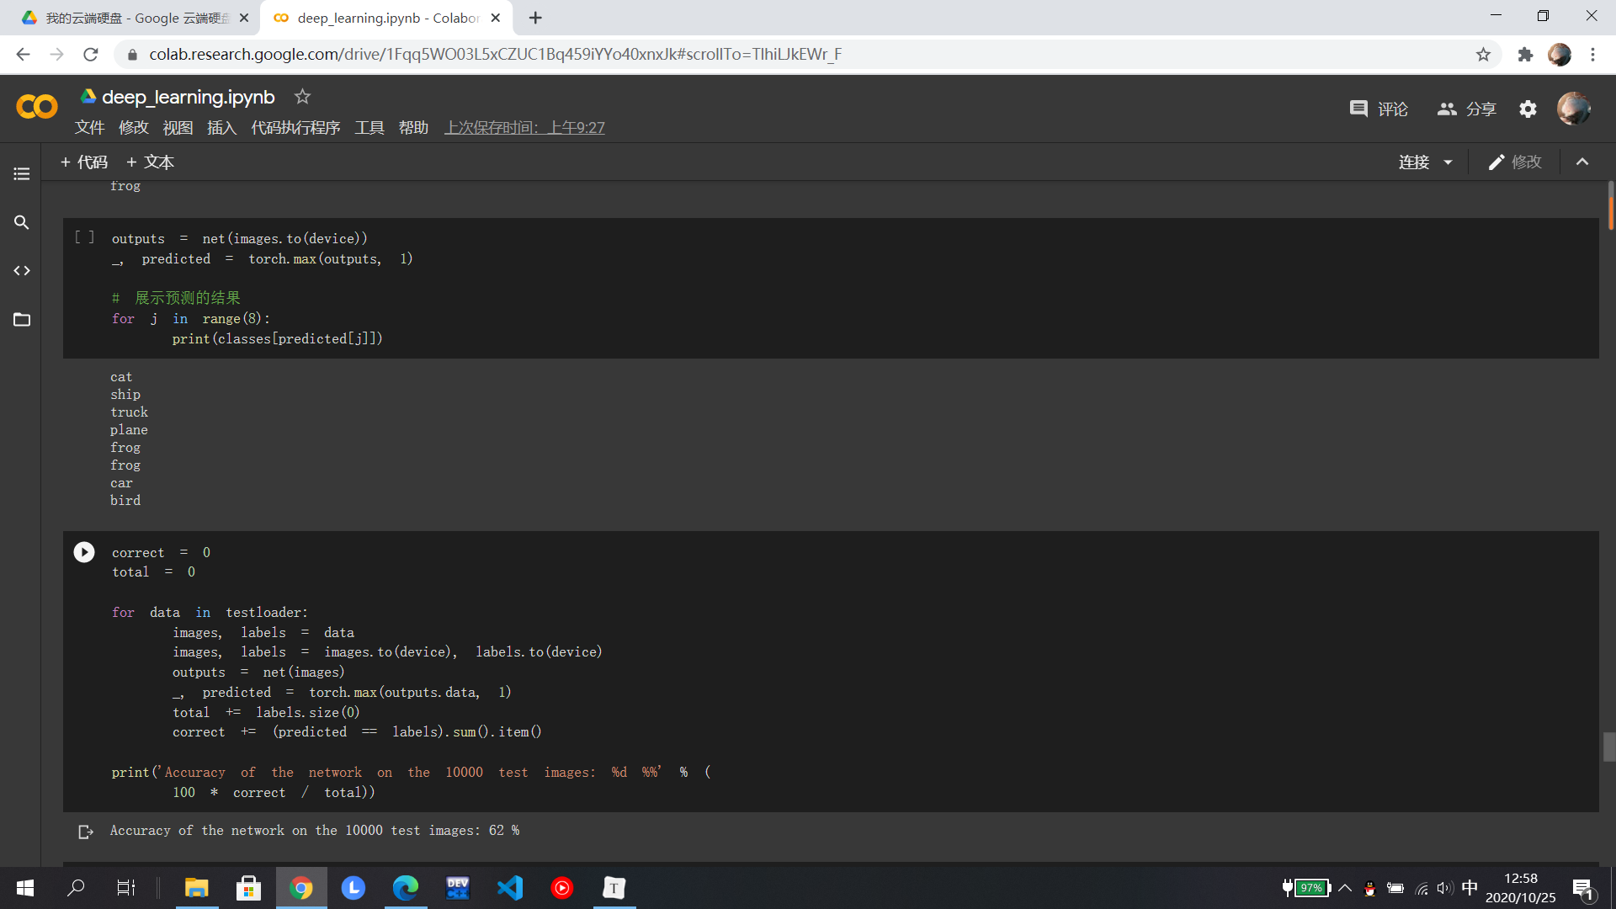Open Visual Studio Code from the taskbar
This screenshot has width=1616, height=909.
(510, 888)
